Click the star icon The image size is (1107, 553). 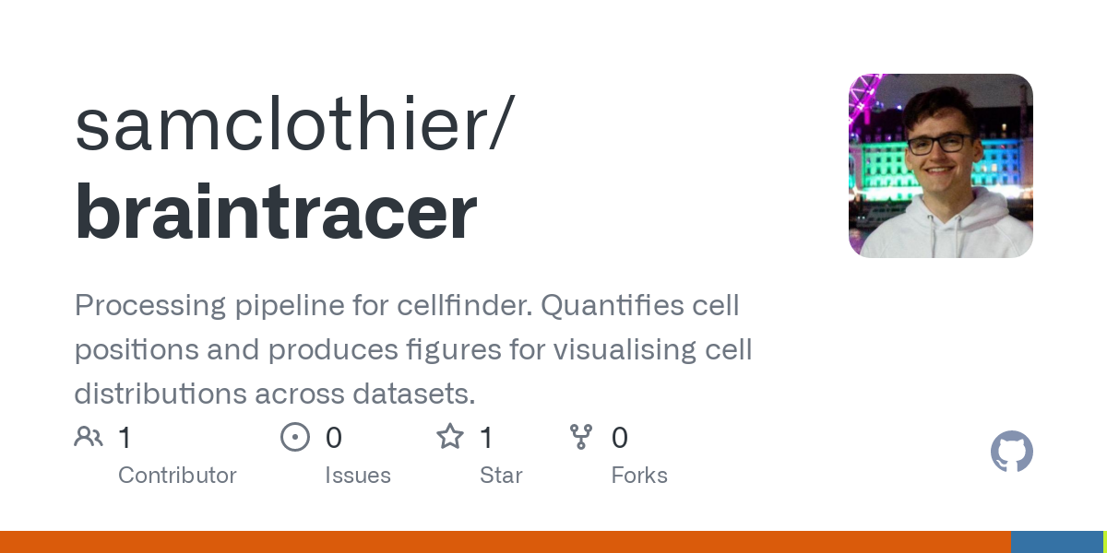coord(450,436)
